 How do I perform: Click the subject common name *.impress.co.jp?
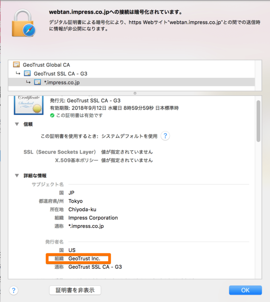click(x=86, y=226)
